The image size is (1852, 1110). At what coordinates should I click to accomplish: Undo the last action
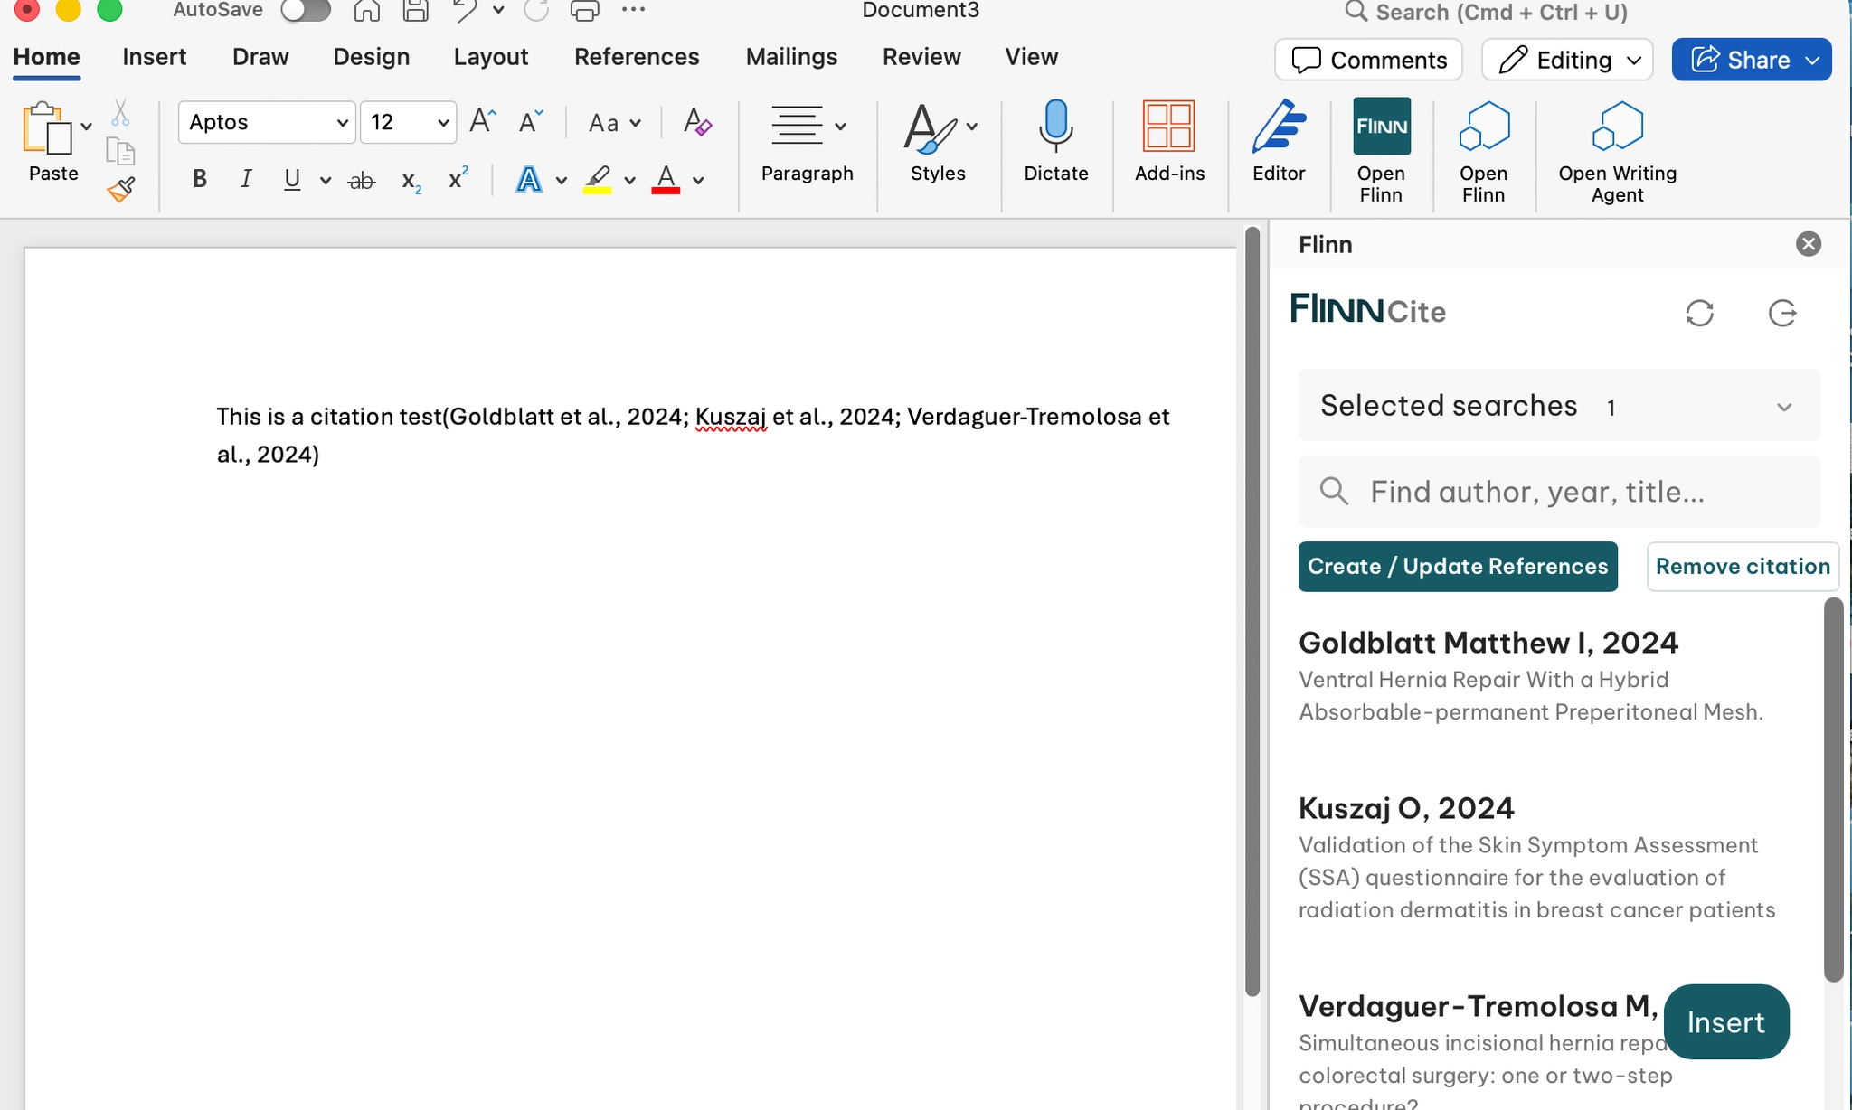coord(466,11)
